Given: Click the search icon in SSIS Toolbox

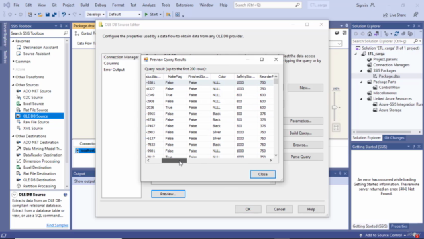Looking at the screenshot, I should (66, 33).
